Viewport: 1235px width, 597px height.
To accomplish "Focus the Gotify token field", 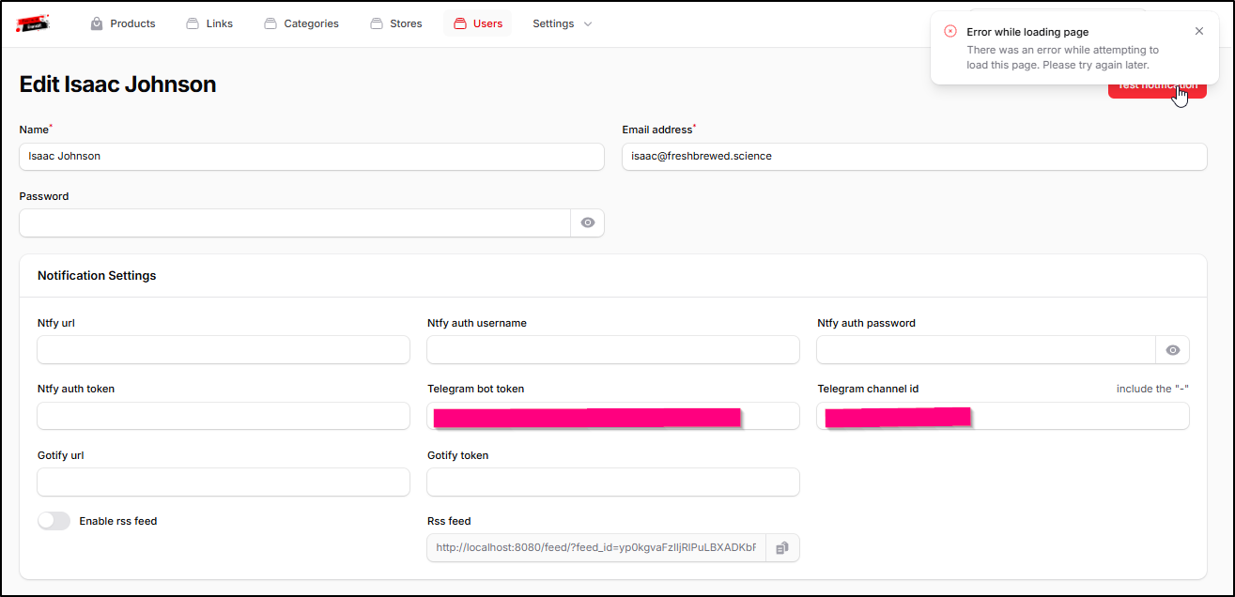I will [x=612, y=482].
